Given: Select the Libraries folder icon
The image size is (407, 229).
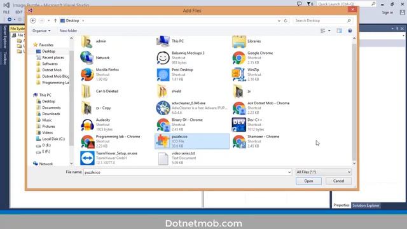Looking at the screenshot, I should (239, 41).
